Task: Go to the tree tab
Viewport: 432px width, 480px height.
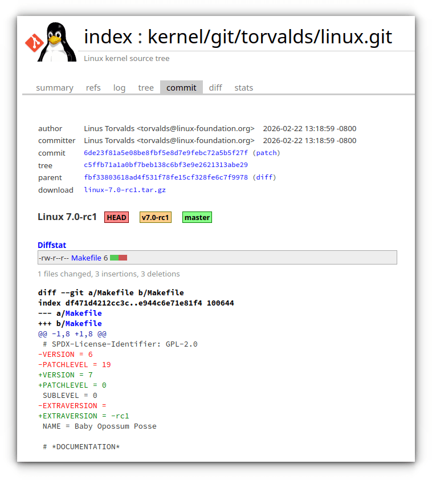Action: [146, 88]
